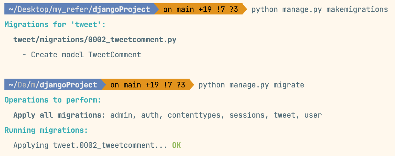Click 'makemigrations' word in the first command
The image size is (395, 156).
pos(357,9)
